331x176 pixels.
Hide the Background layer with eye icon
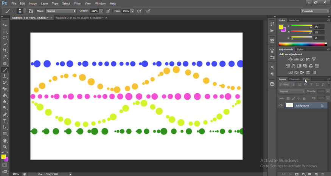click(281, 105)
